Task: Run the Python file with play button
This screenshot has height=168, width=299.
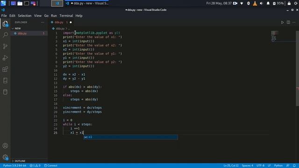Action: point(282,22)
